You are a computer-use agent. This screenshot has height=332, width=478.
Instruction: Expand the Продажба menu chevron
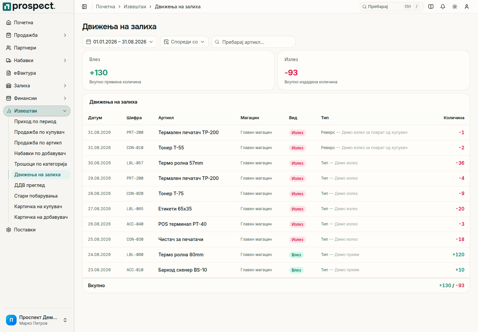pos(65,35)
